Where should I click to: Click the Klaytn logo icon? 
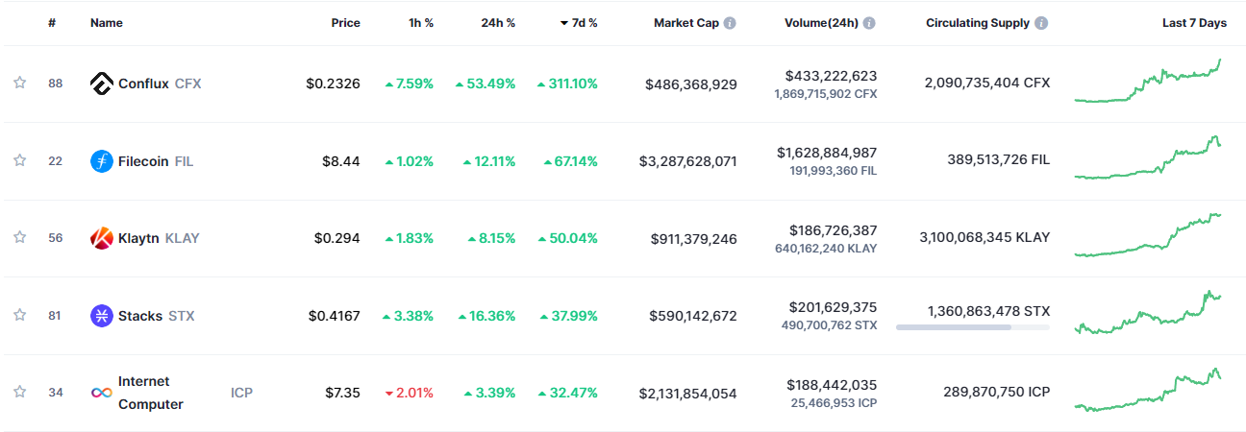coord(102,238)
